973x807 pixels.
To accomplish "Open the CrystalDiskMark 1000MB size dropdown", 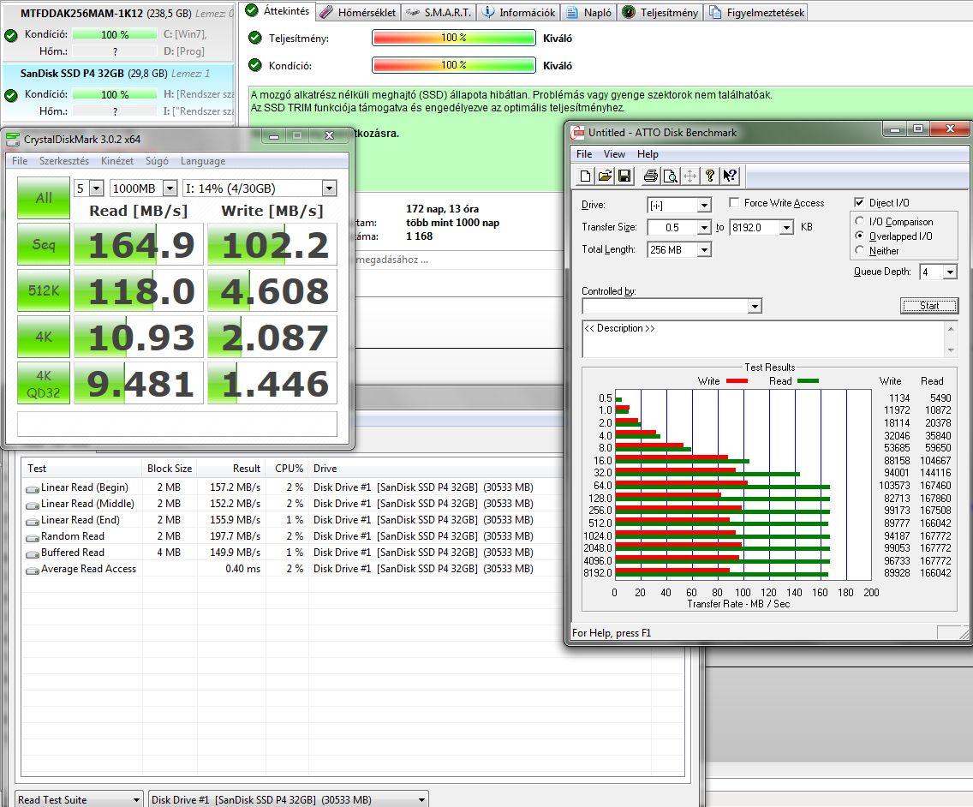I will click(170, 188).
